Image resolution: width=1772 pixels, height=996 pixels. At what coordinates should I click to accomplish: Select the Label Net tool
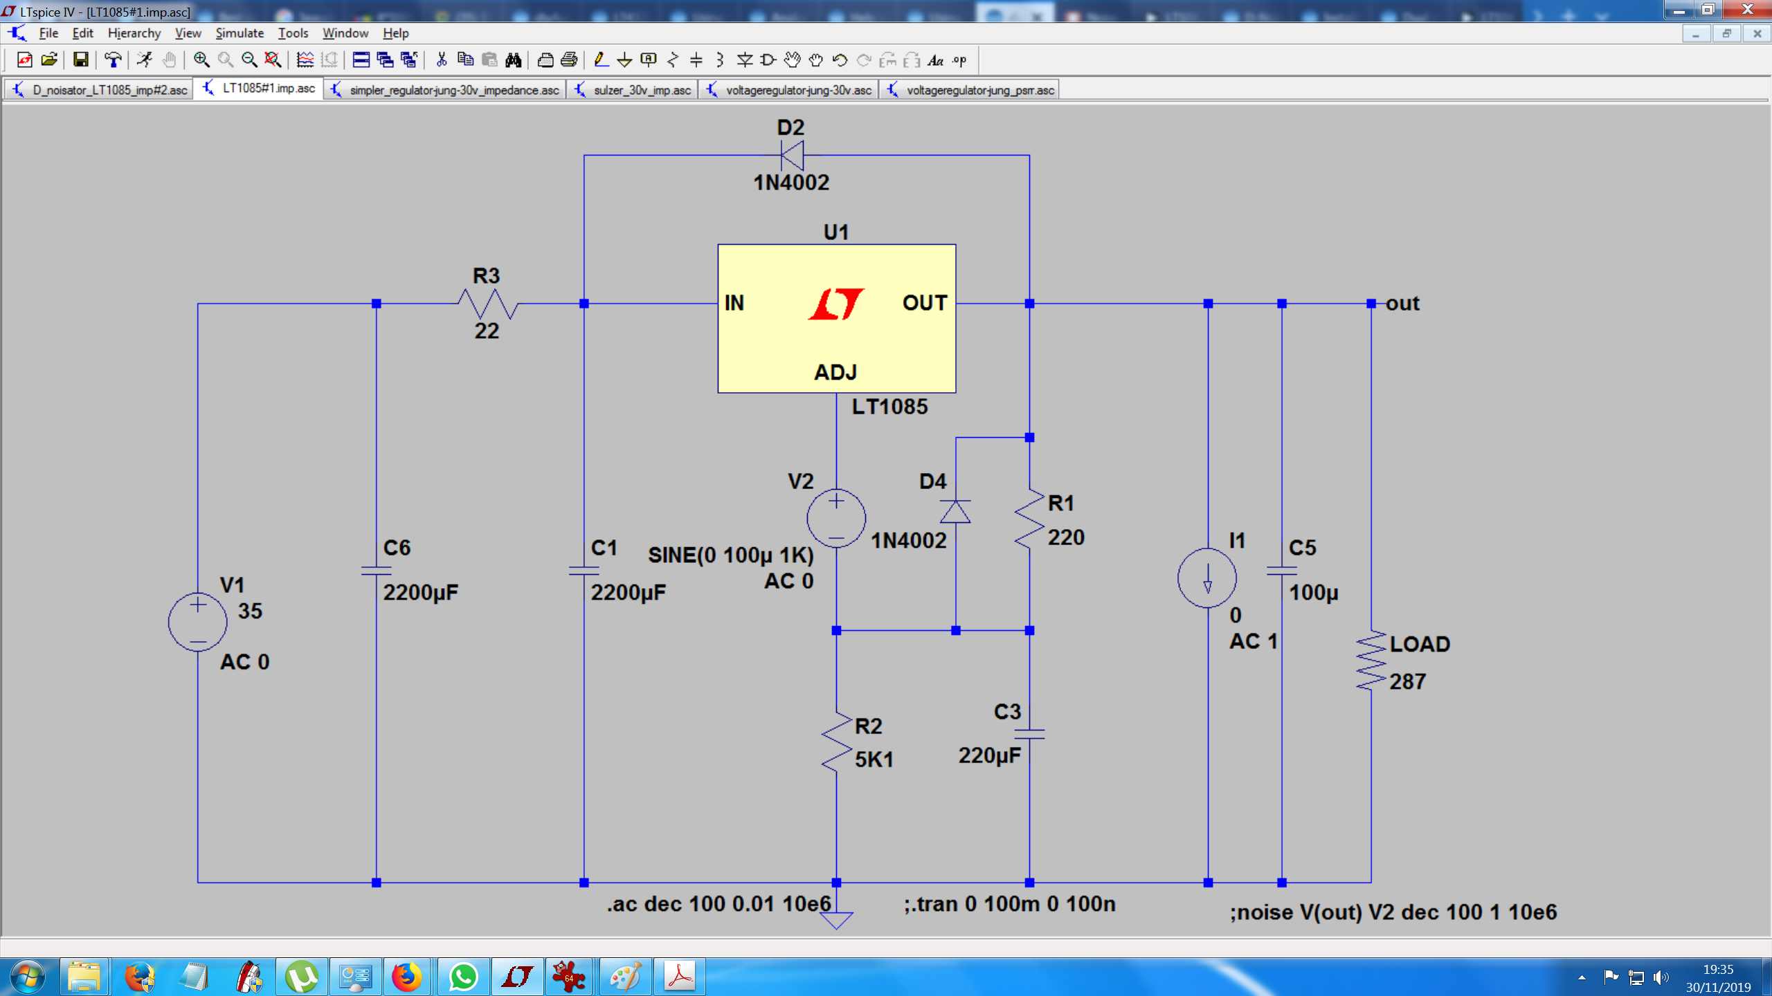649,60
